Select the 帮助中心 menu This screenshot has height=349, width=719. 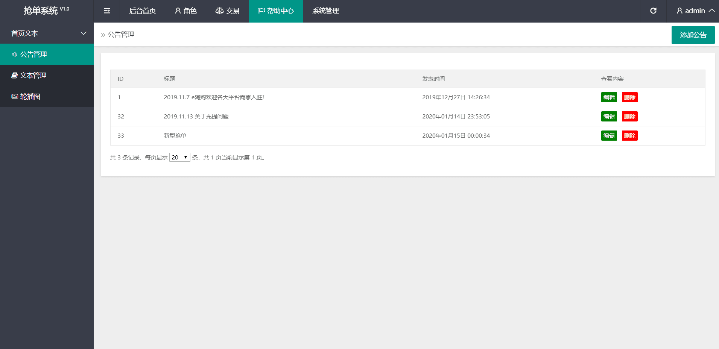click(x=276, y=11)
